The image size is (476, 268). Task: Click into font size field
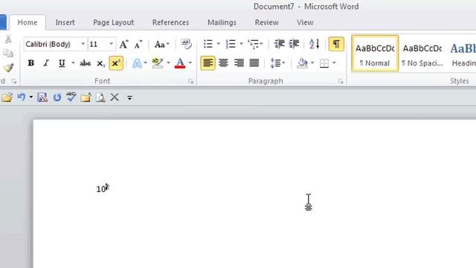click(x=98, y=45)
